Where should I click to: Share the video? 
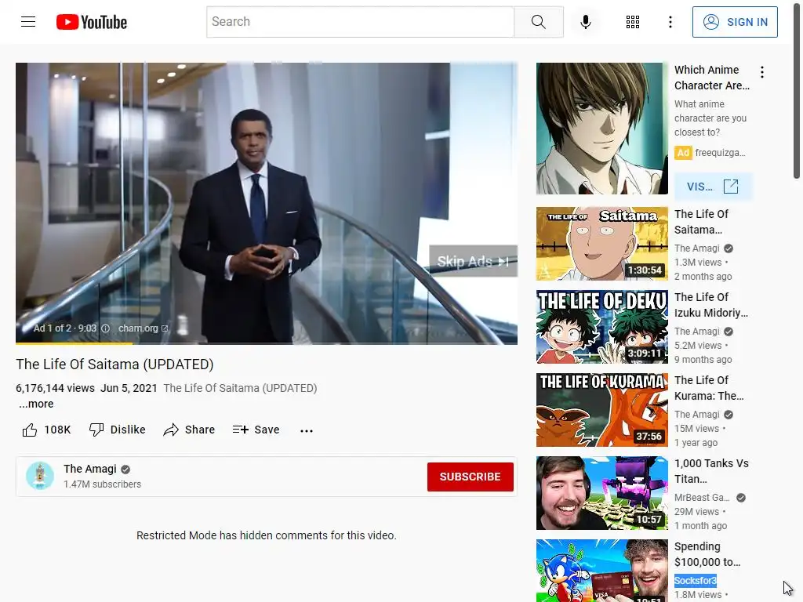tap(189, 430)
